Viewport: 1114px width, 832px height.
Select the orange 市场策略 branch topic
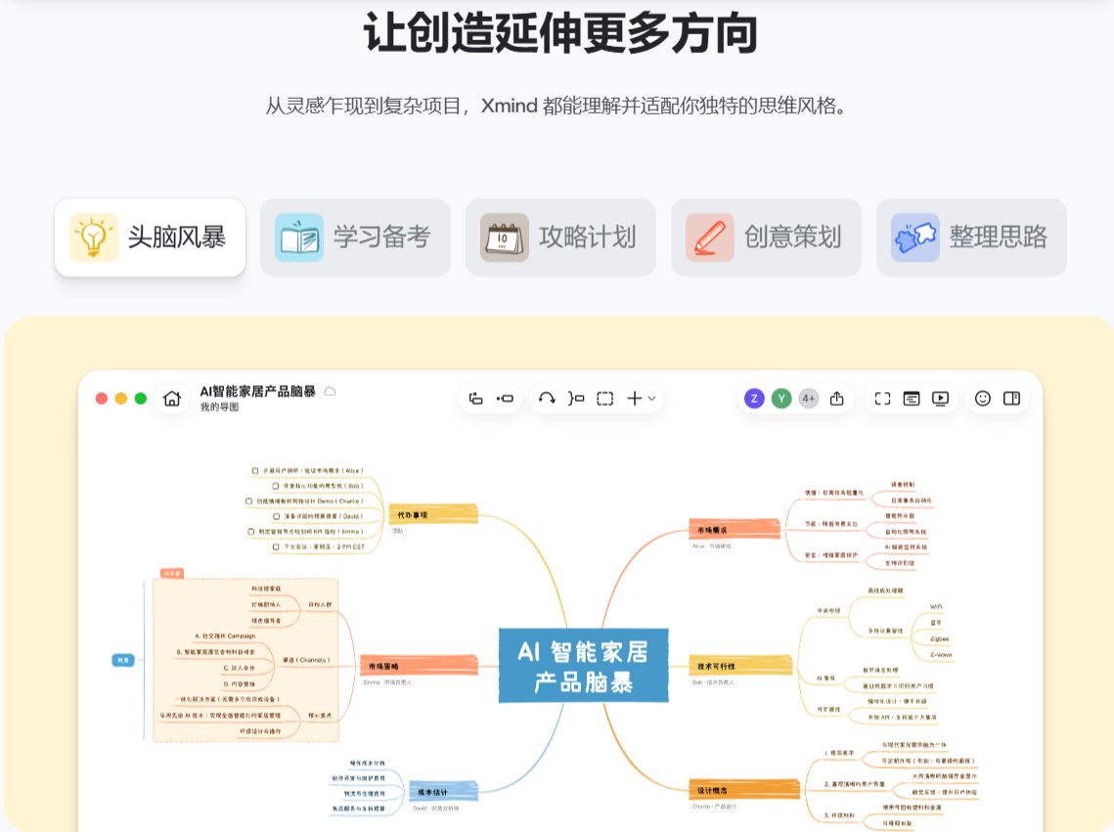(x=419, y=666)
